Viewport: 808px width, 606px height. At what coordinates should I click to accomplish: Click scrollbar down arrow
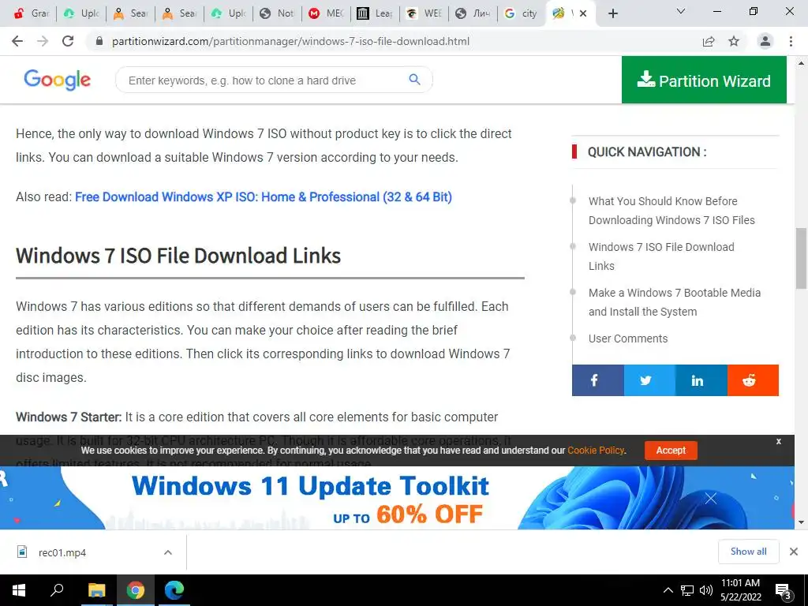point(801,522)
